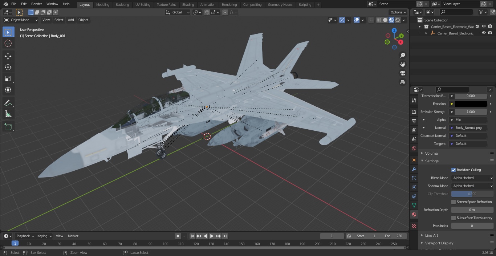Open the Global transform orientation dropdown

(x=178, y=12)
